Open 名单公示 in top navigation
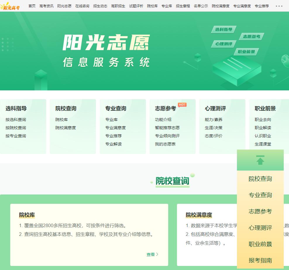The width and height of the screenshot is (289, 270). (x=201, y=6)
